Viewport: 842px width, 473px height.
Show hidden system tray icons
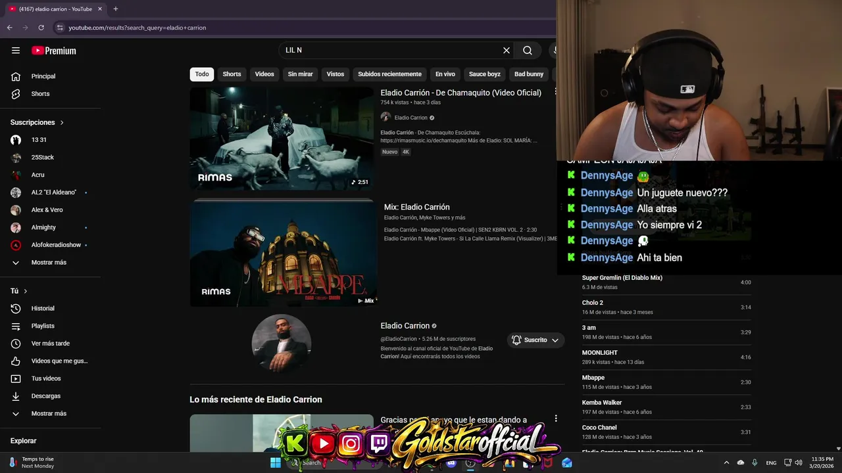[726, 462]
